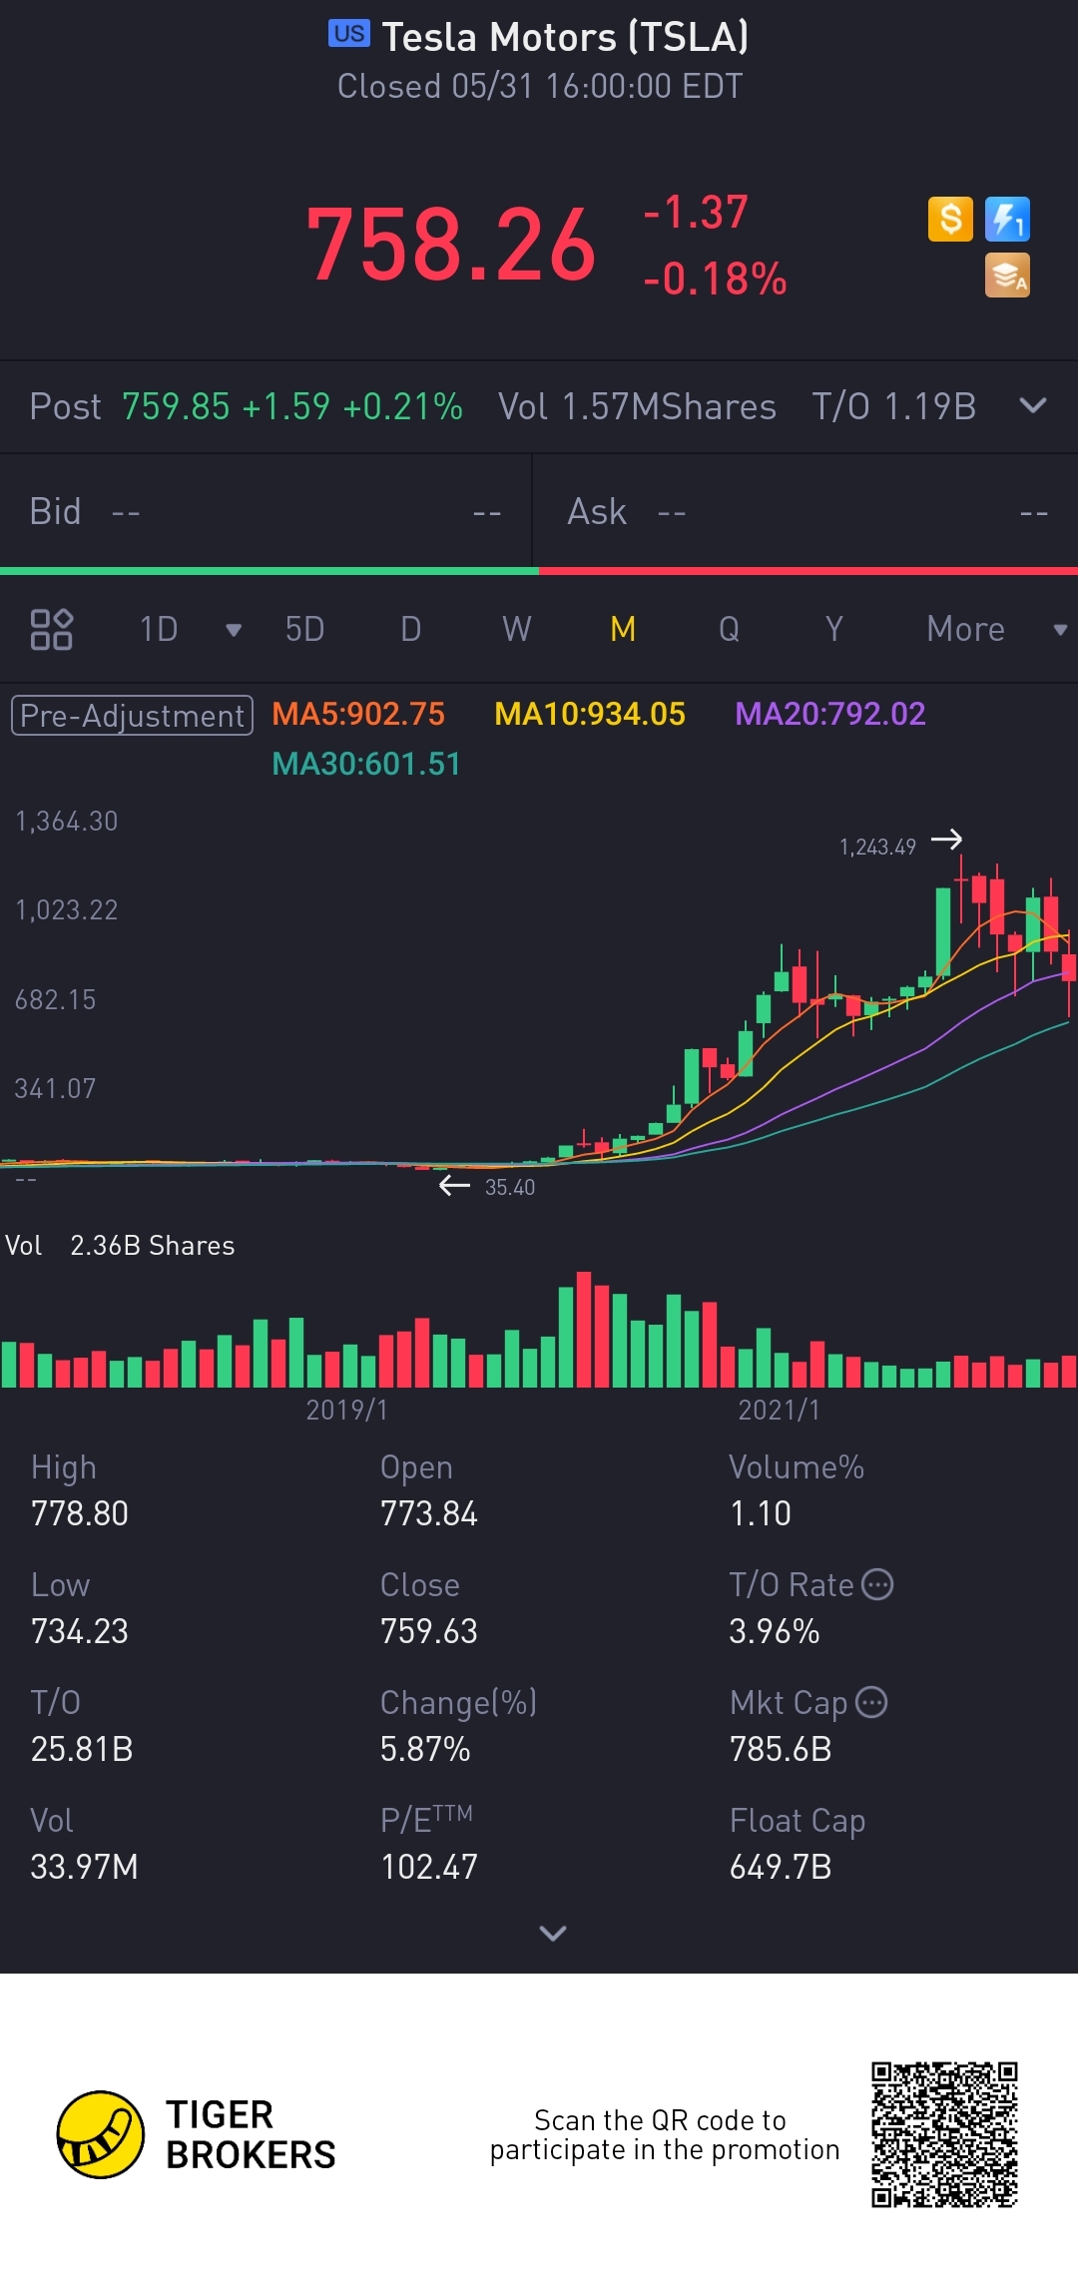Open the chart layout grid icon
This screenshot has height=2296, width=1078.
pyautogui.click(x=51, y=629)
